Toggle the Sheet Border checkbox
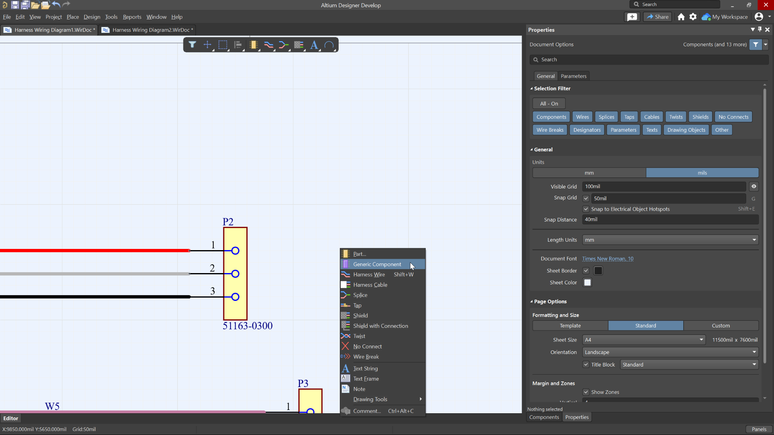The height and width of the screenshot is (435, 774). (x=586, y=271)
